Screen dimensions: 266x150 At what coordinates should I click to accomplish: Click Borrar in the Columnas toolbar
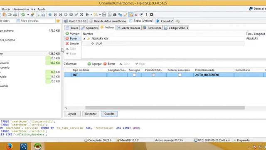coord(109,64)
